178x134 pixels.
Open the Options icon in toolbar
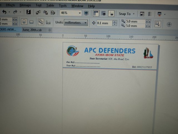pyautogui.click(x=150, y=14)
